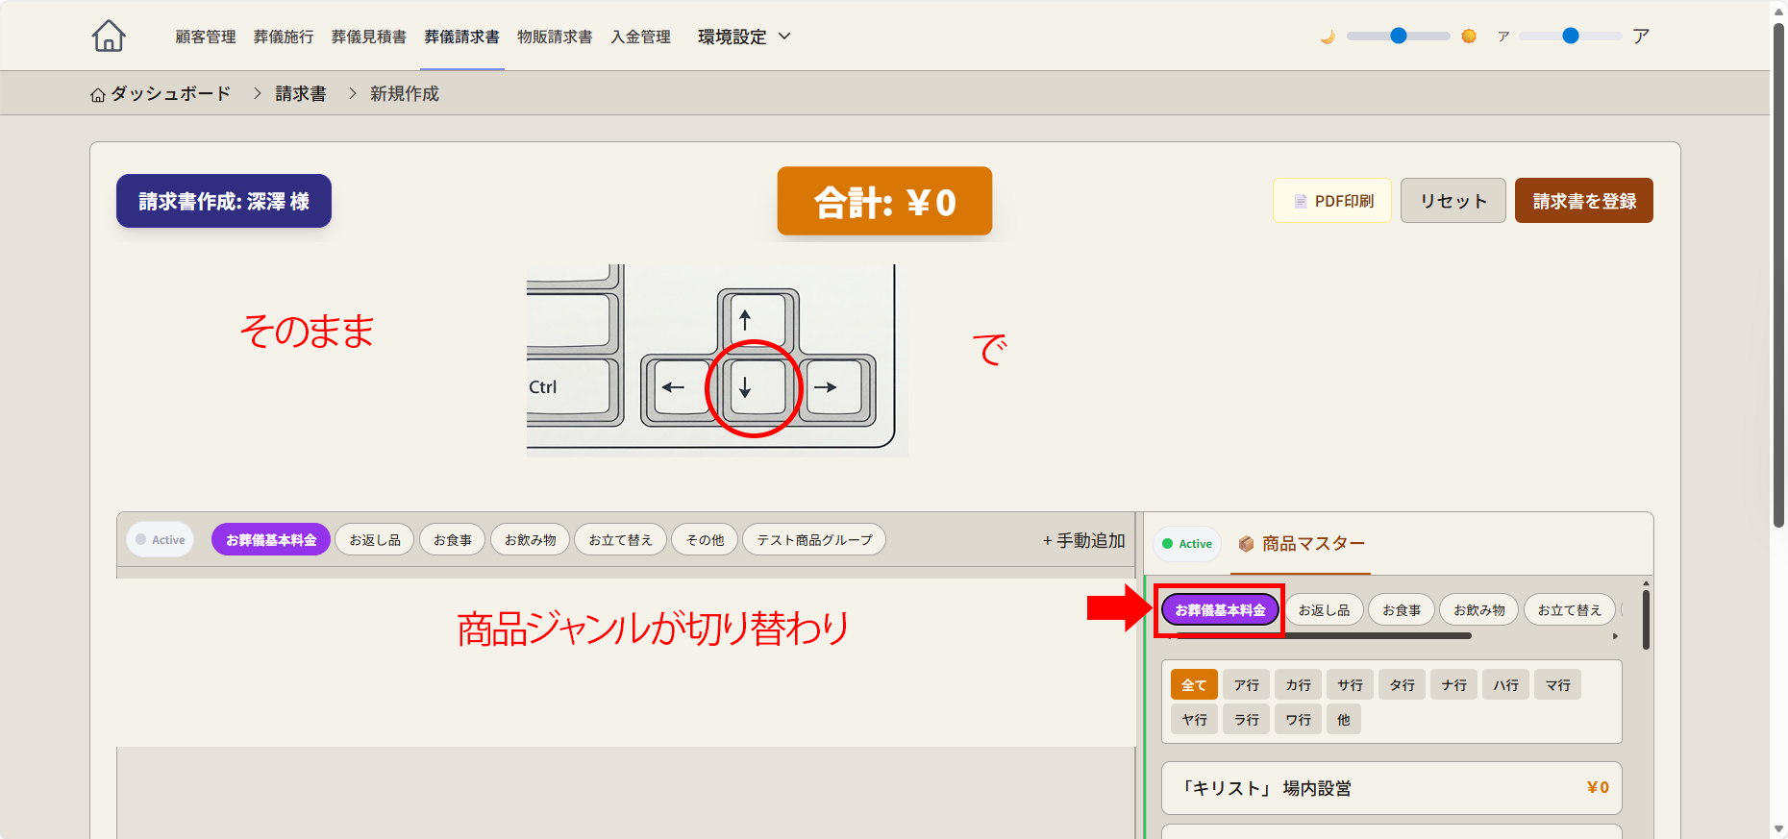Click the home icon in the navbar
Screen dimensions: 1788x839
109,37
